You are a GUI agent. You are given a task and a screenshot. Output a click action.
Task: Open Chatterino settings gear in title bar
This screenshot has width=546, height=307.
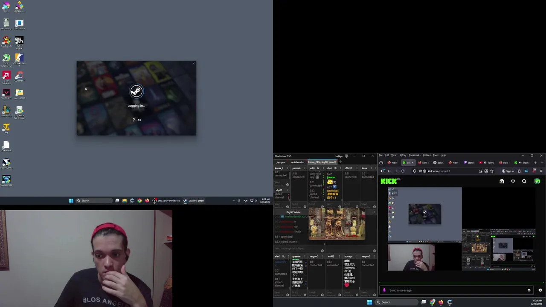coord(346,156)
